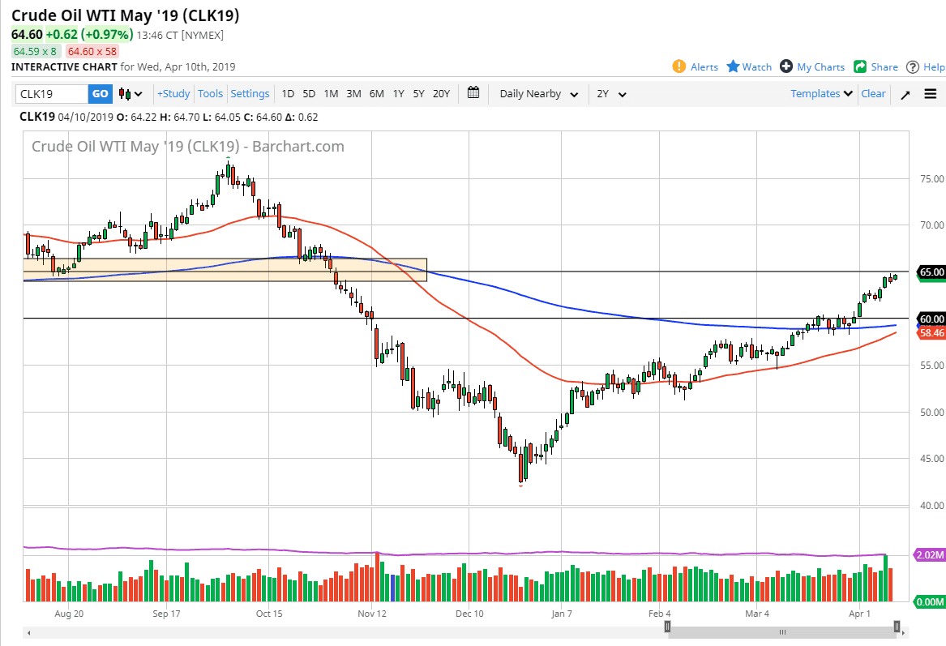This screenshot has height=646, width=946.
Task: Click the GO button
Action: [x=100, y=94]
